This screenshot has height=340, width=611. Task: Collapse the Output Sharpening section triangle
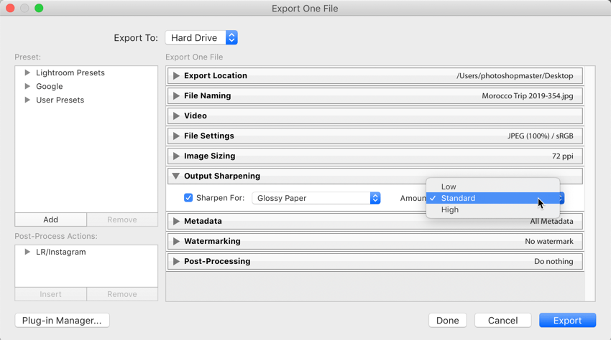click(176, 176)
